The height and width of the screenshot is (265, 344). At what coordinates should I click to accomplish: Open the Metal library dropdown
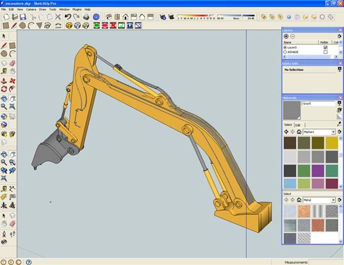coord(333,200)
